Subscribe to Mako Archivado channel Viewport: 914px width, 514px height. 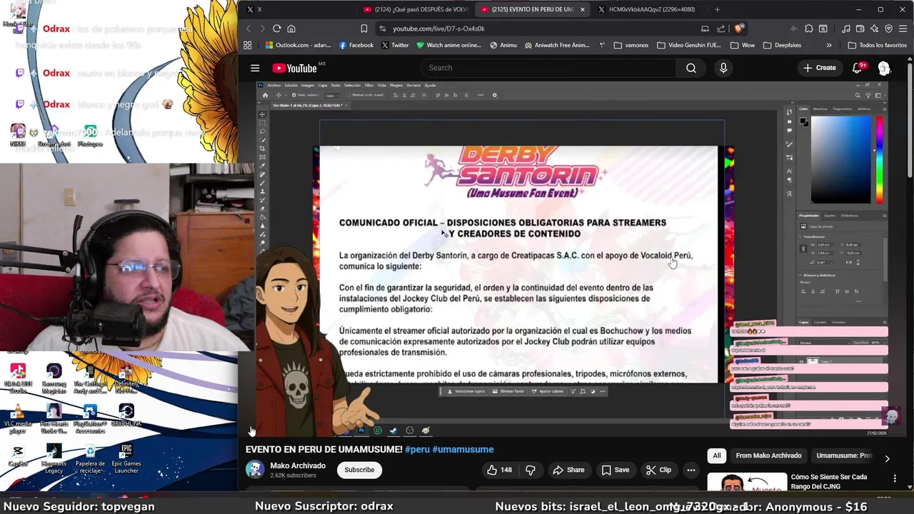(359, 470)
